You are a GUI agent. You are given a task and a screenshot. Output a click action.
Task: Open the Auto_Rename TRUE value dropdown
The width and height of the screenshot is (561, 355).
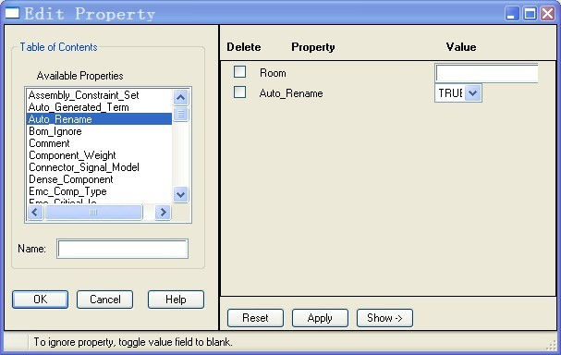tap(473, 93)
